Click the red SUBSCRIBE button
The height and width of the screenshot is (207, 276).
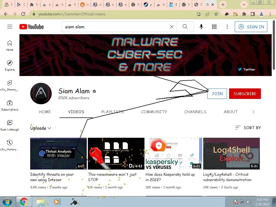245,94
